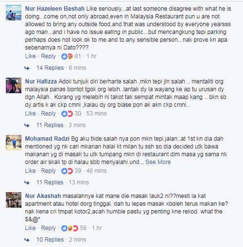243x247 pixels.
Task: Reply to Mohamad Radzi's comment
Action: [48, 171]
